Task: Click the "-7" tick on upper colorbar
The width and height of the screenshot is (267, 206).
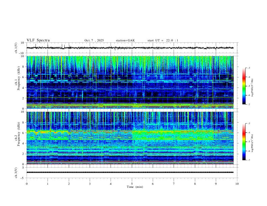Action: (x=248, y=105)
